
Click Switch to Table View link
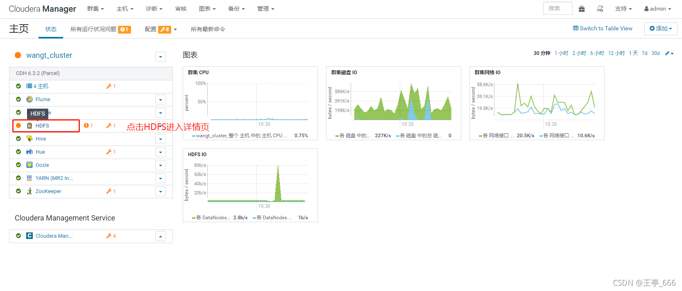click(x=603, y=28)
